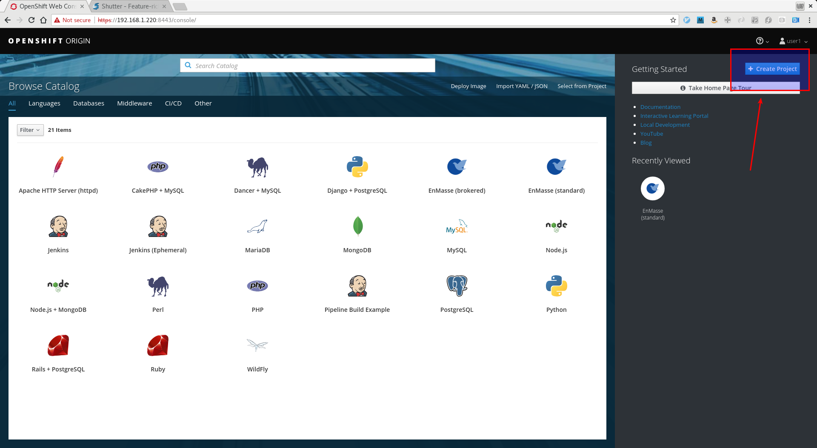Choose the Jenkins (Ephemeral) icon
The width and height of the screenshot is (817, 448).
(158, 226)
